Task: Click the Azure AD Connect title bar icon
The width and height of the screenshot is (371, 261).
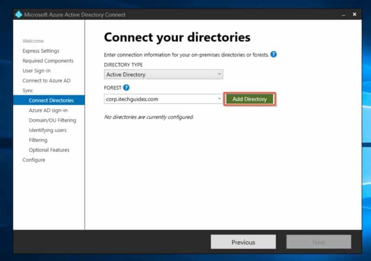Action: (18, 14)
